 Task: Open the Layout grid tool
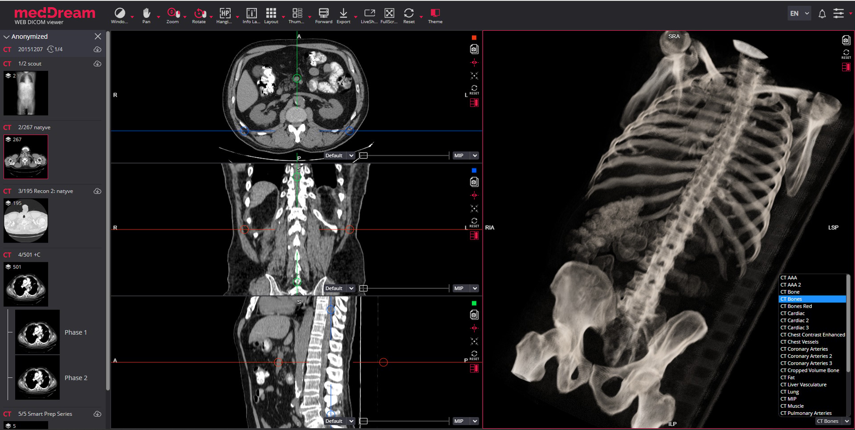(271, 16)
